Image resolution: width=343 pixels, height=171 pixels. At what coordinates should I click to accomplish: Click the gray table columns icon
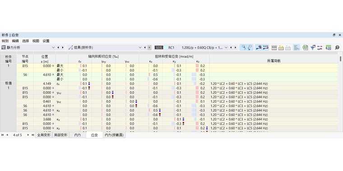pyautogui.click(x=274, y=47)
